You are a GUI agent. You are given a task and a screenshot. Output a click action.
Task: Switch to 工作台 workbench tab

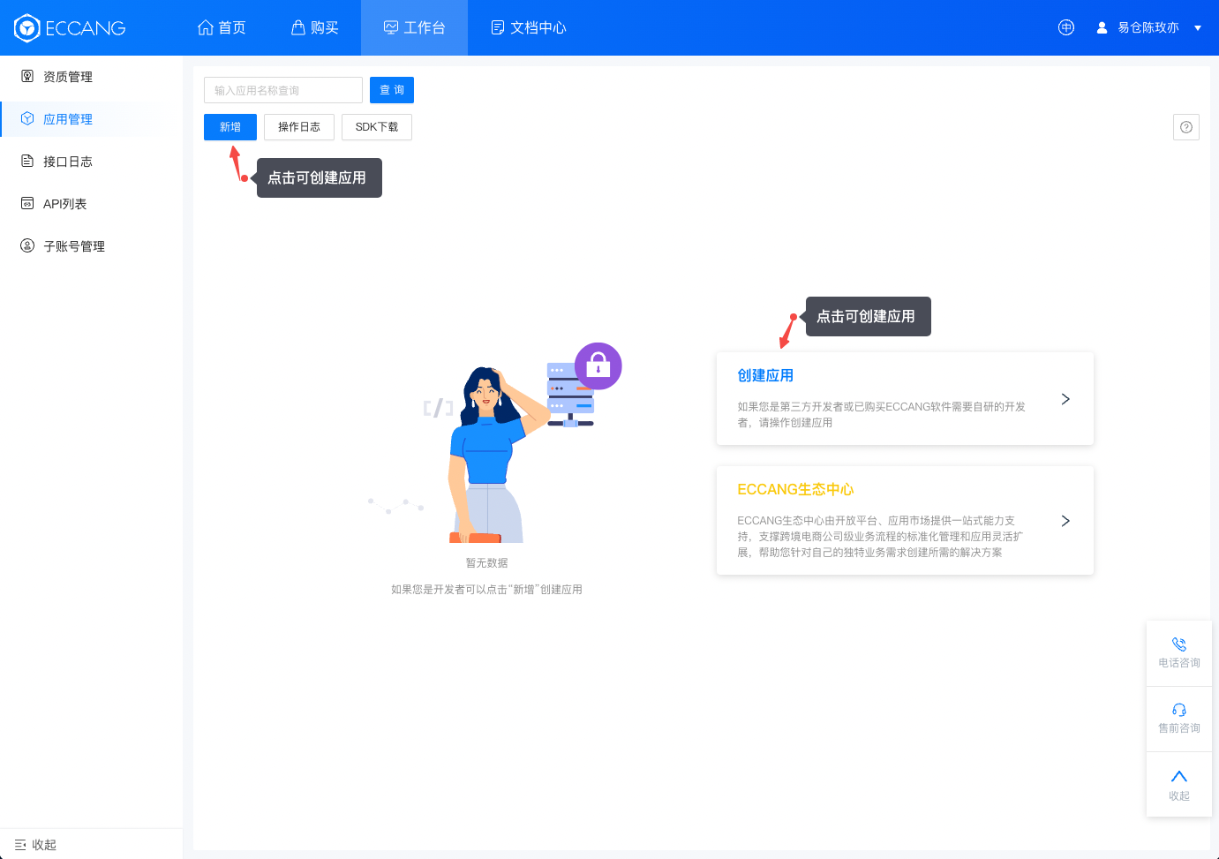tap(414, 27)
